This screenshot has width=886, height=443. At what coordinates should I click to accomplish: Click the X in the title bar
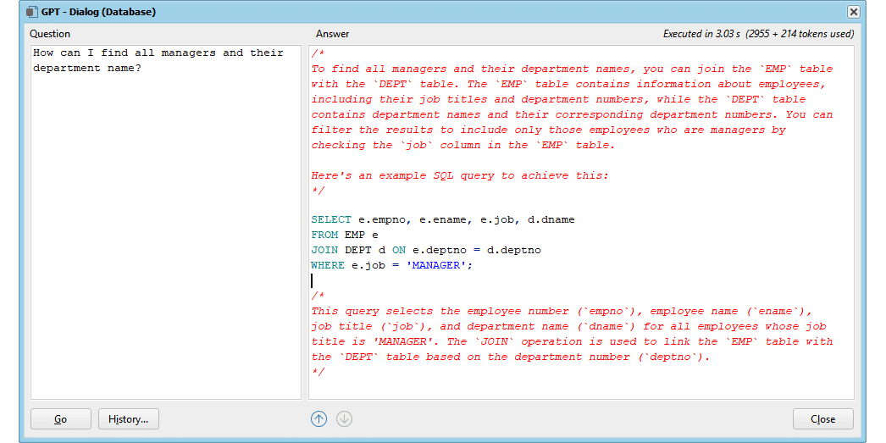pyautogui.click(x=853, y=11)
